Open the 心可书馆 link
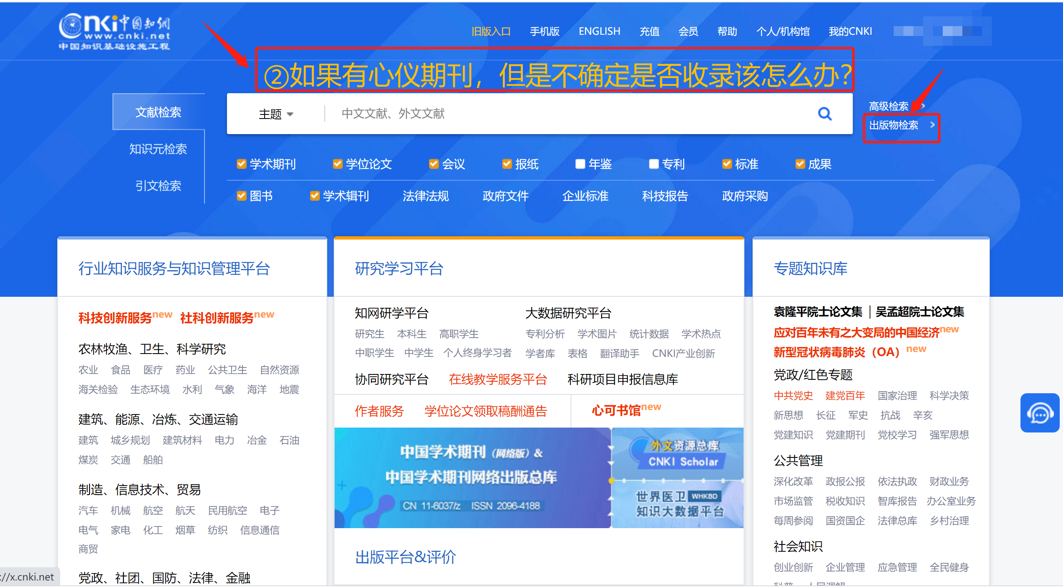This screenshot has height=587, width=1063. [x=616, y=410]
